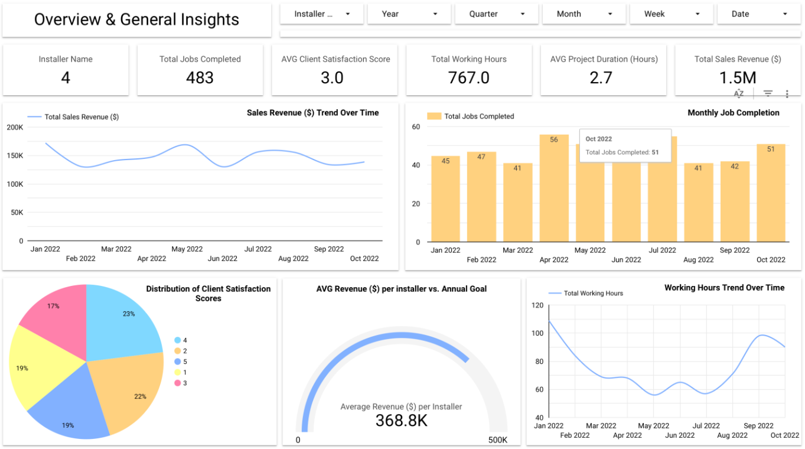
Task: Click the A-Z sort icon above the bar chart
Action: [739, 93]
